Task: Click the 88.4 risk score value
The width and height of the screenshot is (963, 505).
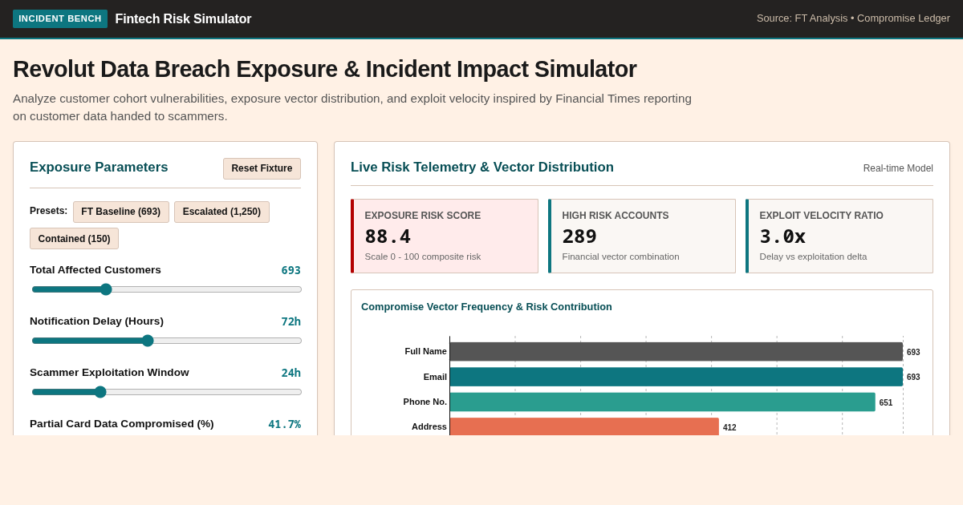Action: point(388,236)
